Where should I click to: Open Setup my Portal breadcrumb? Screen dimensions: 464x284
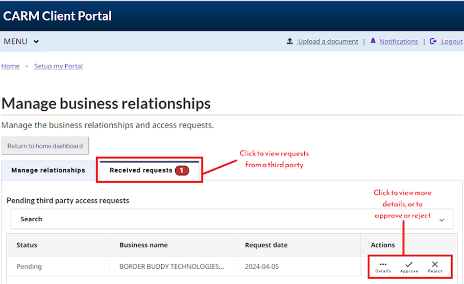pos(58,66)
